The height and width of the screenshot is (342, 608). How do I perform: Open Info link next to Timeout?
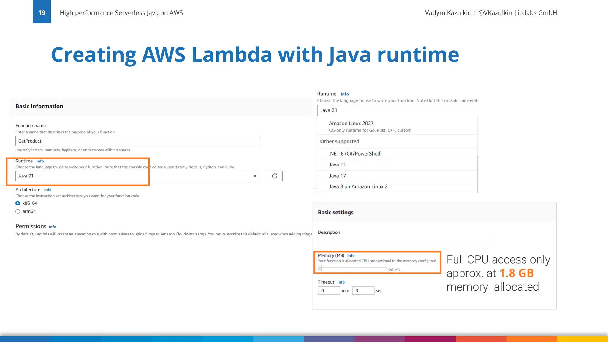[341, 282]
